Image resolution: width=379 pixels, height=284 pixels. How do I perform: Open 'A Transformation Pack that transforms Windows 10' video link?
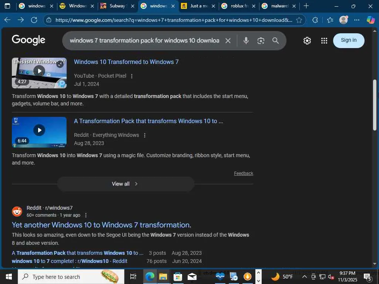pos(148,121)
